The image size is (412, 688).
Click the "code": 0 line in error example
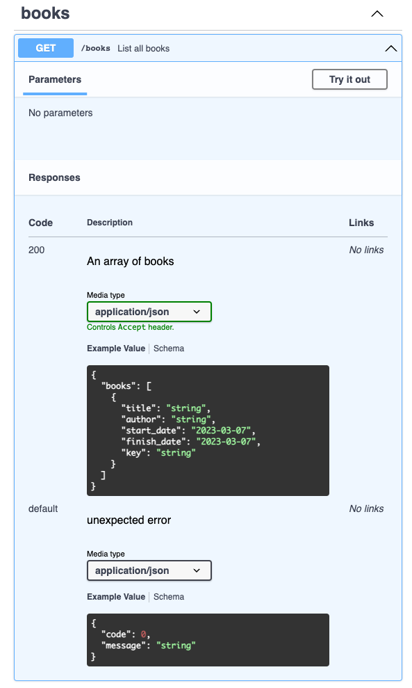[126, 634]
